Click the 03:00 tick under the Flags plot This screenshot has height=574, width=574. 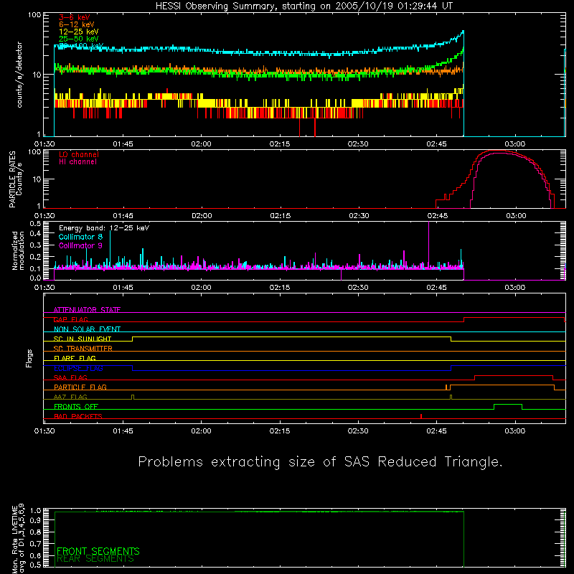tap(514, 431)
